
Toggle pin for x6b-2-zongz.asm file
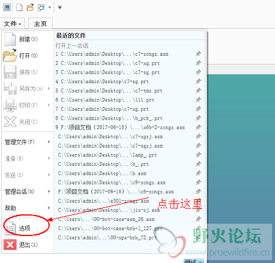tap(199, 127)
